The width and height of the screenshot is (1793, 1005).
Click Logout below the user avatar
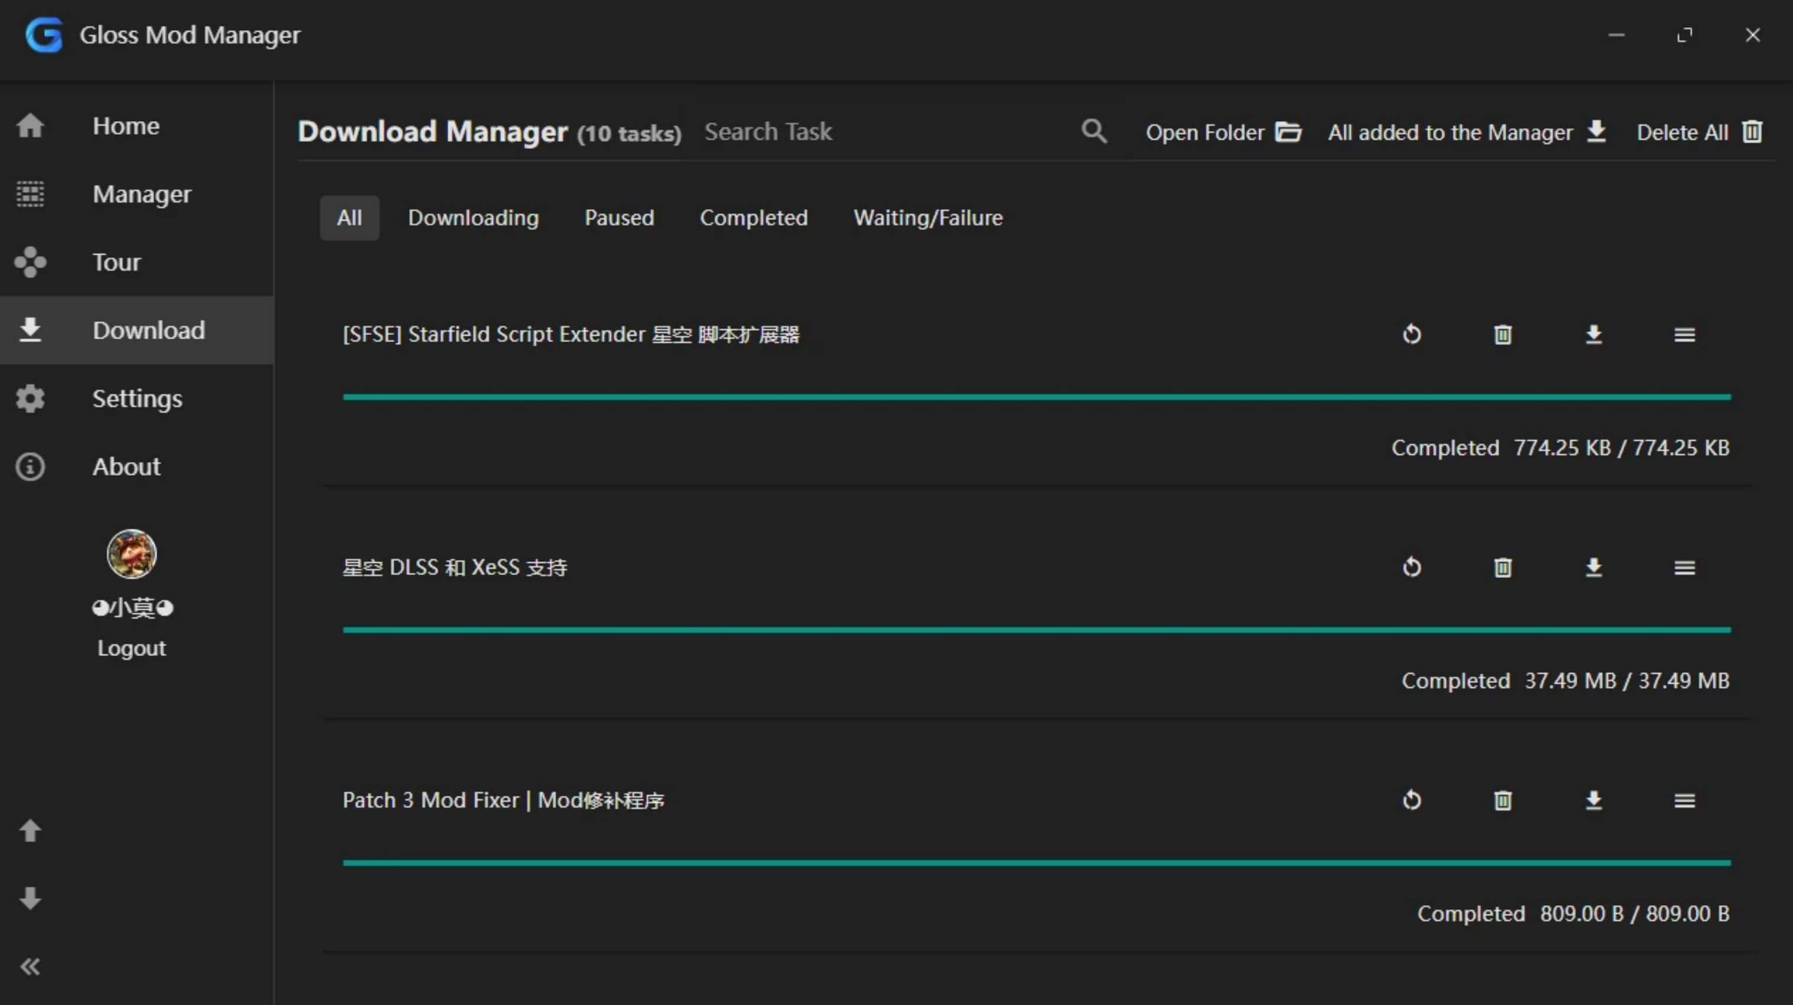coord(132,648)
